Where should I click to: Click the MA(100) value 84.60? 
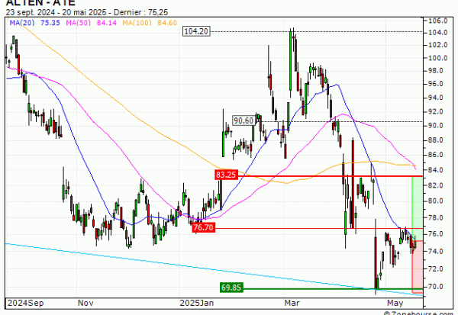pos(167,23)
